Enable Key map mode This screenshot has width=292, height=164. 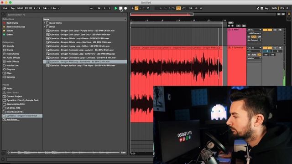click(x=266, y=8)
